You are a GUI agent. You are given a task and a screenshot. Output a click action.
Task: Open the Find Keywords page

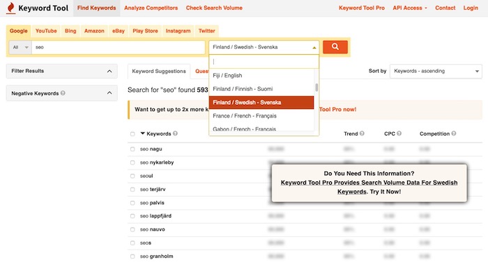tap(96, 8)
